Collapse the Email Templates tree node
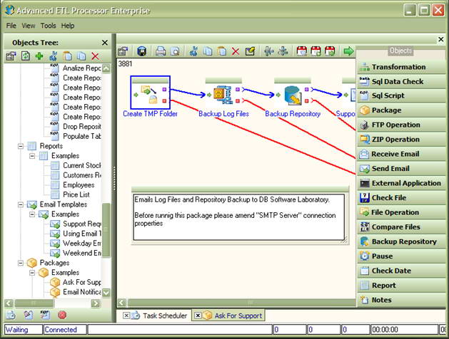The height and width of the screenshot is (339, 449). pos(21,204)
